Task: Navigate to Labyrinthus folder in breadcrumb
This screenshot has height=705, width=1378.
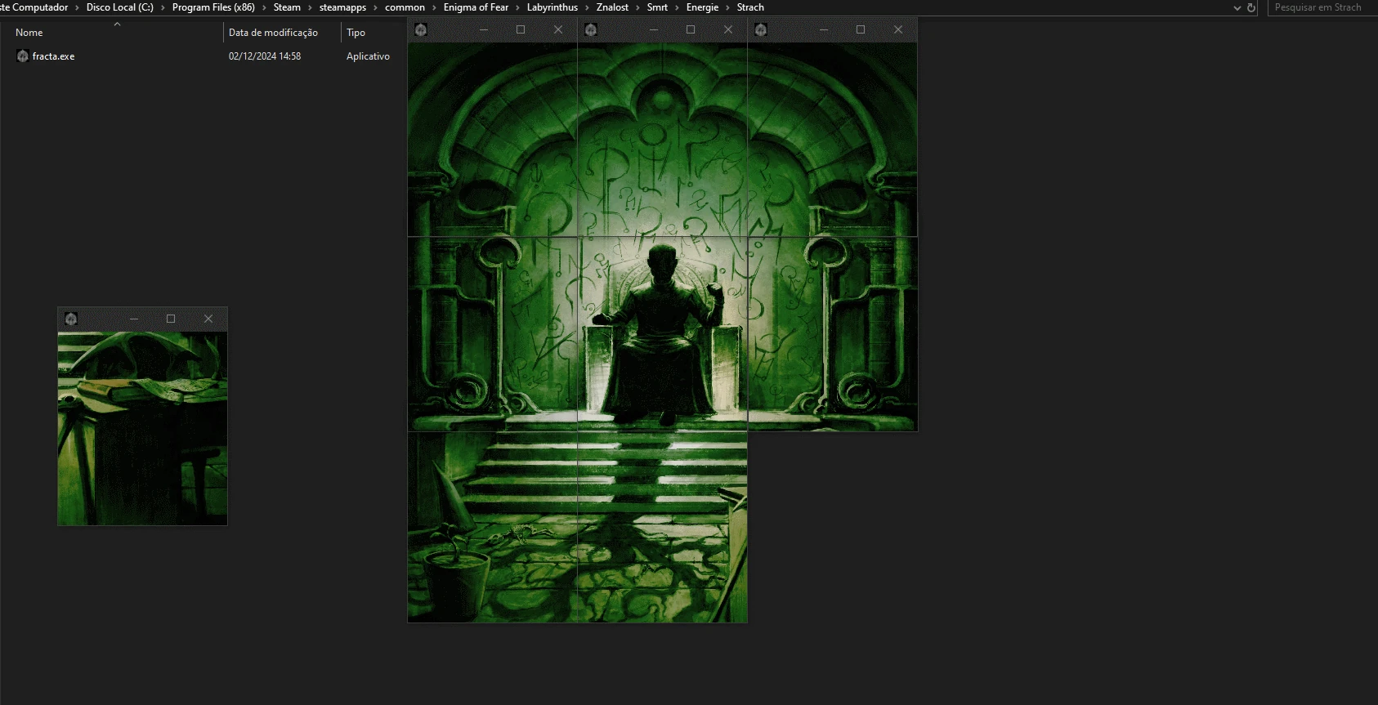Action: [x=552, y=7]
